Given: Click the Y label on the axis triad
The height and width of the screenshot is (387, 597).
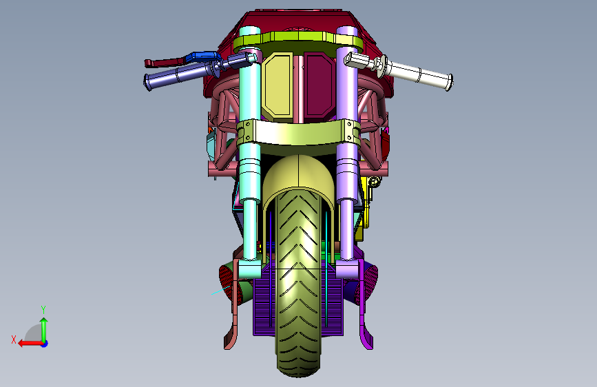Looking at the screenshot, I should 43,310.
